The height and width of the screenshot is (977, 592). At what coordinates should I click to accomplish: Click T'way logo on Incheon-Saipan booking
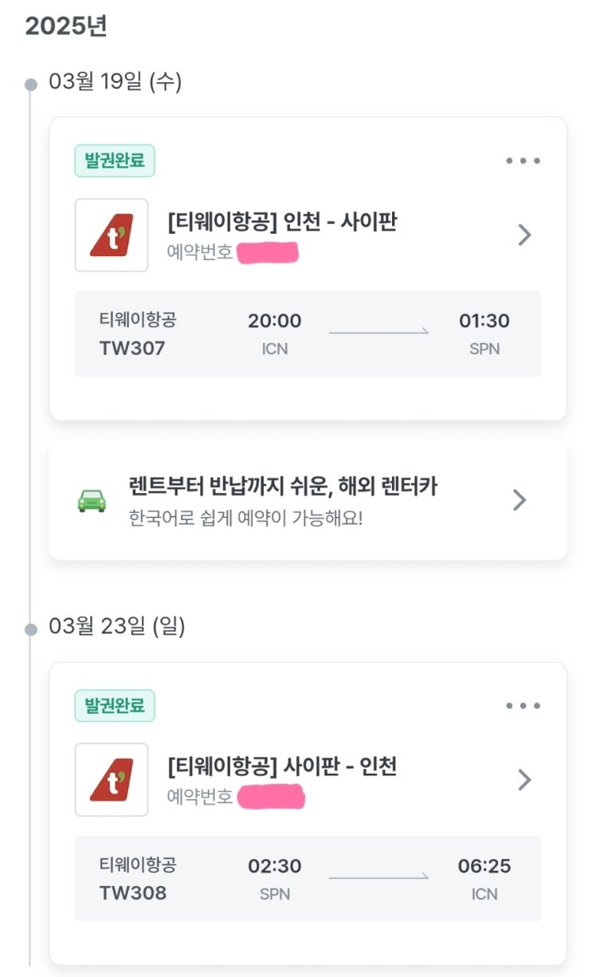[112, 235]
